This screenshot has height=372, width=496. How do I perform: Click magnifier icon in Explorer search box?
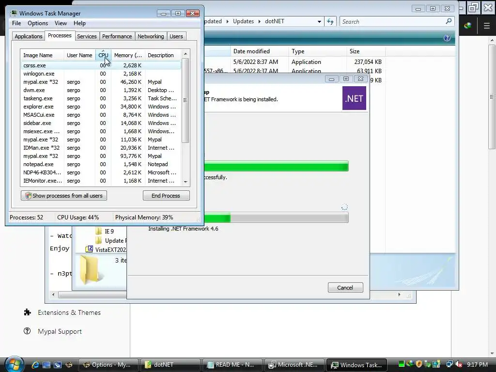(x=449, y=21)
